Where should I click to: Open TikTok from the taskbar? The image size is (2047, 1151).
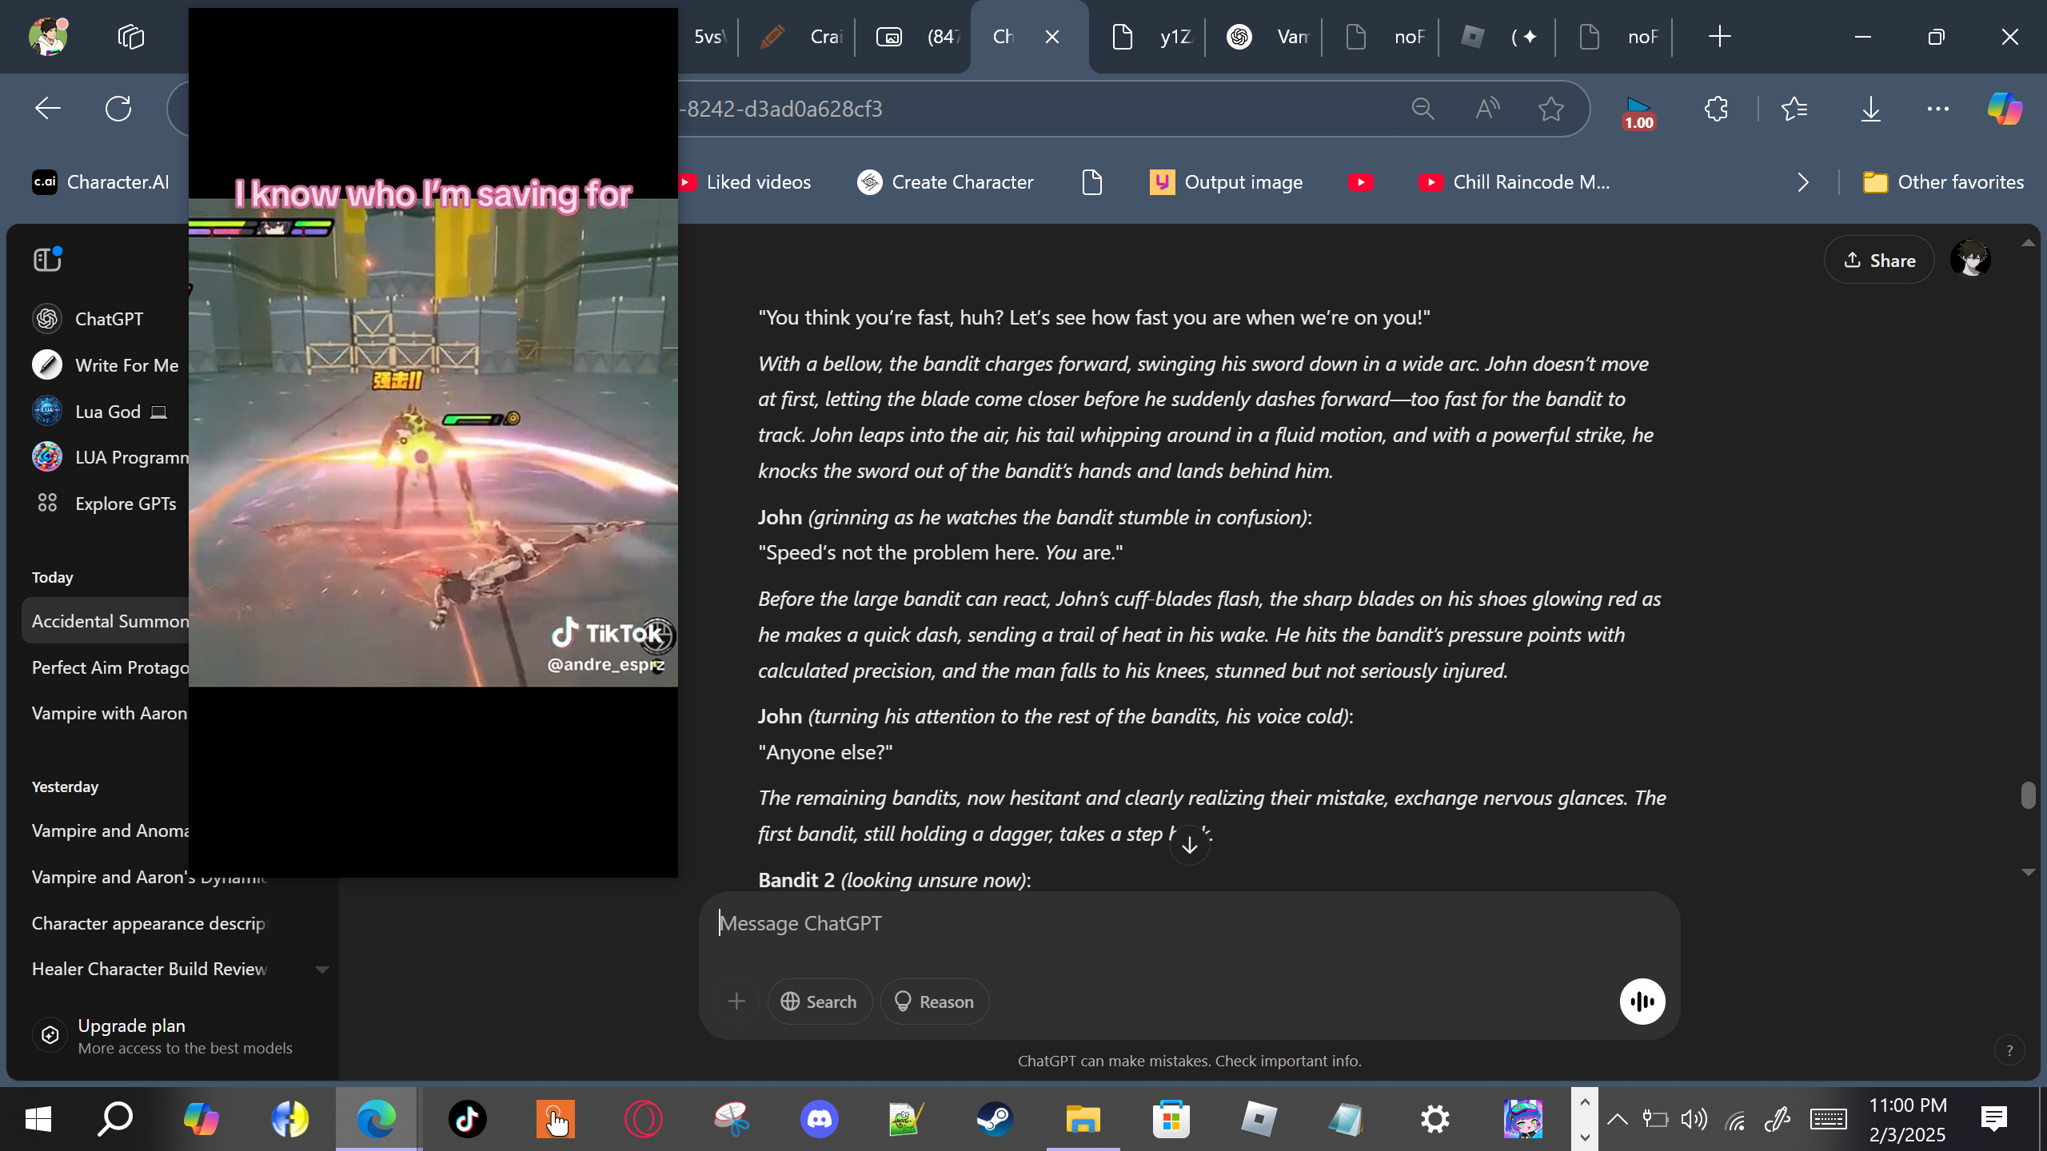pos(468,1119)
